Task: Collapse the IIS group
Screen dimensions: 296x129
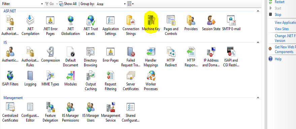Action: pyautogui.click(x=258, y=43)
